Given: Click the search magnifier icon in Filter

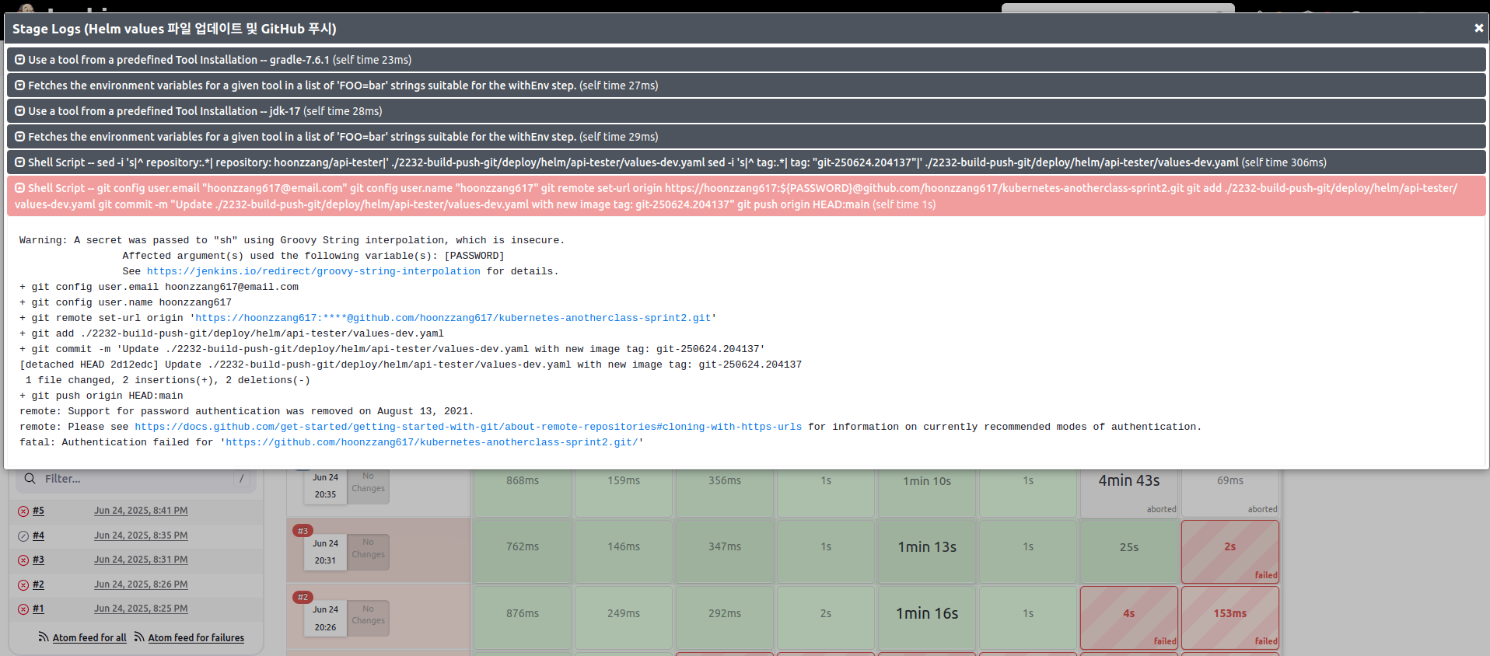Looking at the screenshot, I should pyautogui.click(x=30, y=479).
